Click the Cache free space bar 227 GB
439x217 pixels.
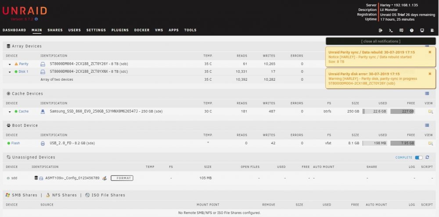(x=403, y=112)
